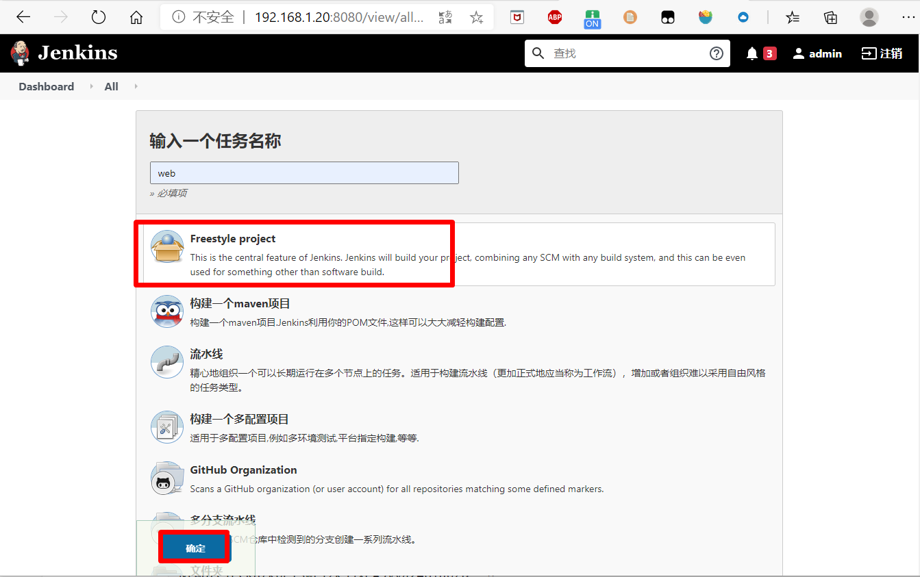Open the McAfee extension icon
Image resolution: width=920 pixels, height=577 pixels.
coord(517,17)
